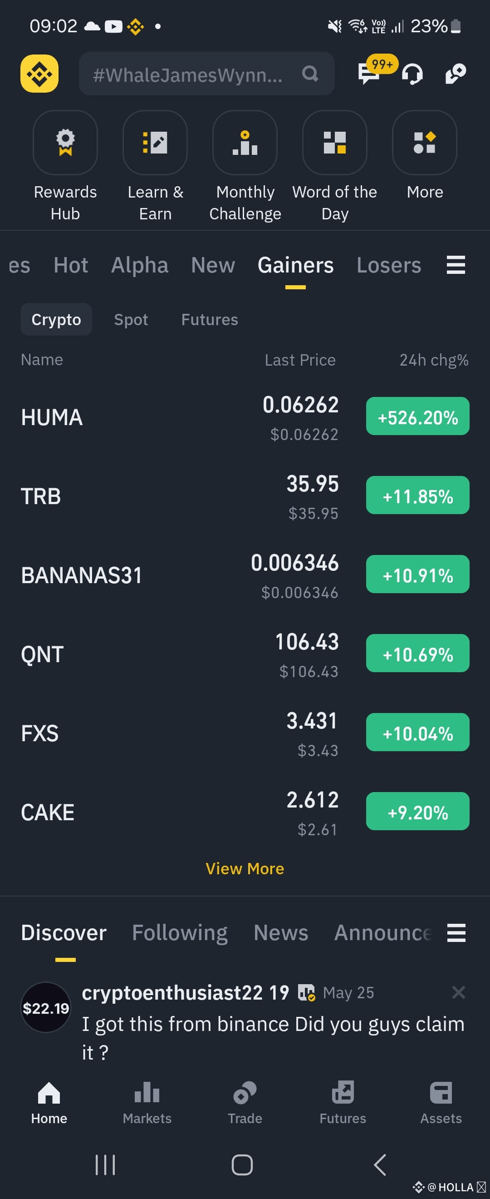Expand market tabs list menu
Viewport: 490px width, 1199px height.
[x=456, y=265]
